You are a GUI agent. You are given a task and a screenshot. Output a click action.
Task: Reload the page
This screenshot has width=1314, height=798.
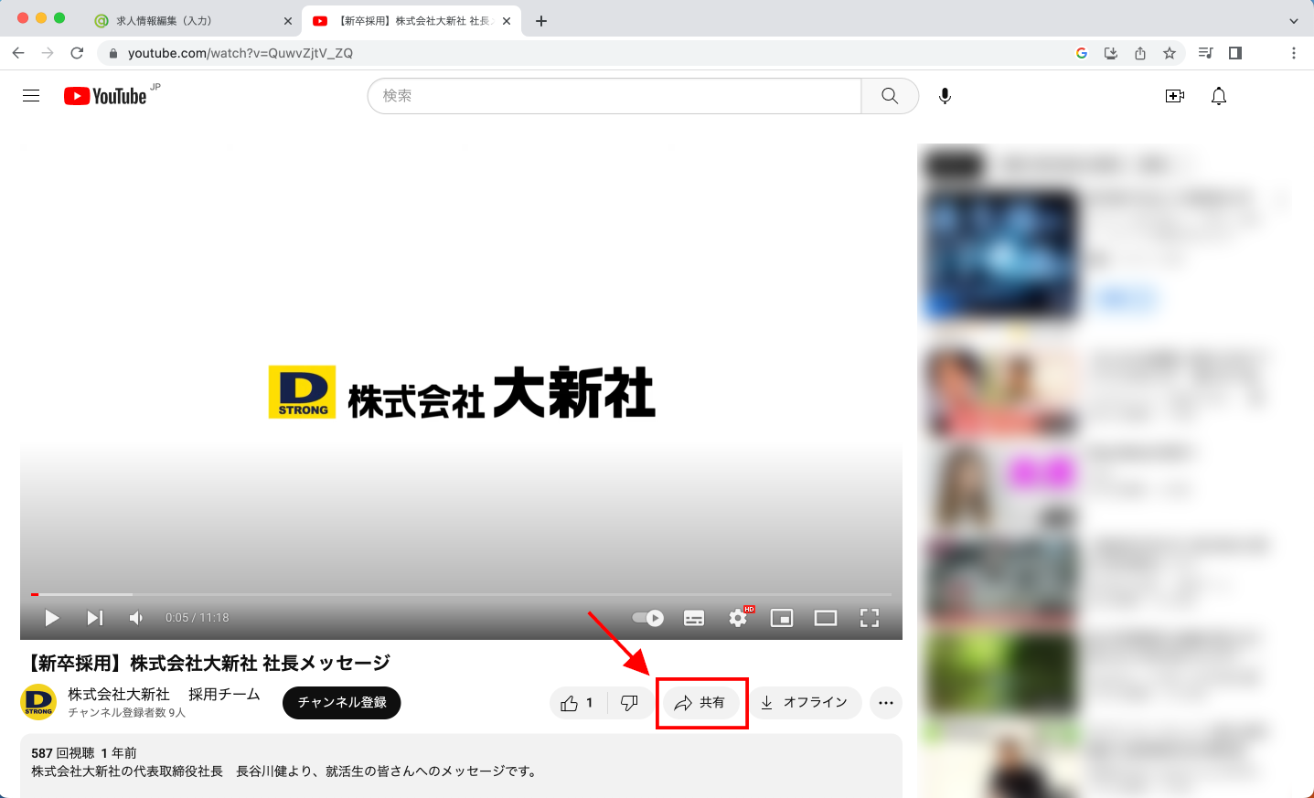(77, 53)
